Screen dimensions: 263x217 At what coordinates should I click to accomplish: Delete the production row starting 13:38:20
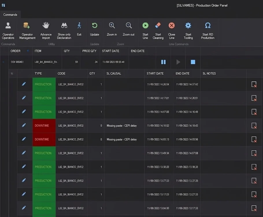254,167
